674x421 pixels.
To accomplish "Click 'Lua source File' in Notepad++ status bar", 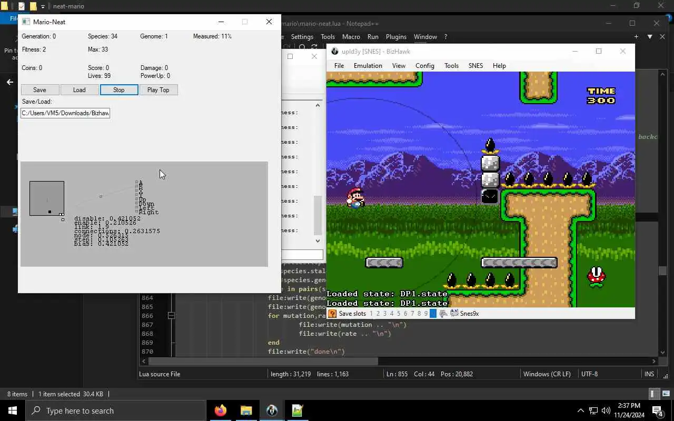I will click(x=160, y=374).
